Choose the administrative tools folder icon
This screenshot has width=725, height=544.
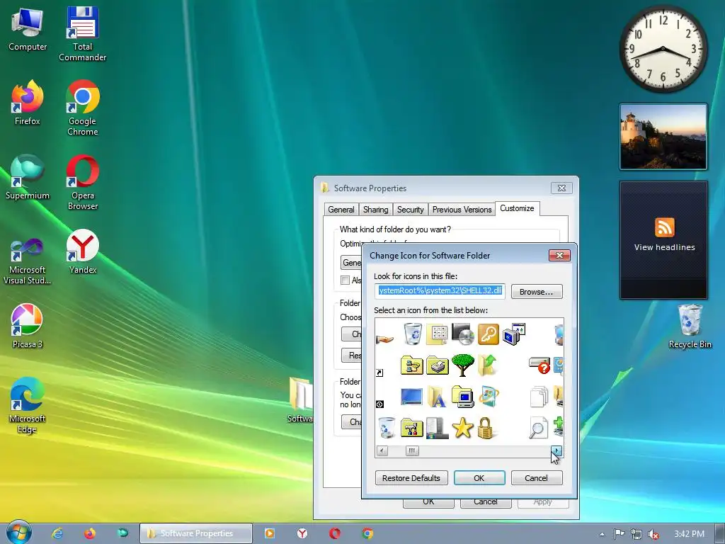click(412, 428)
